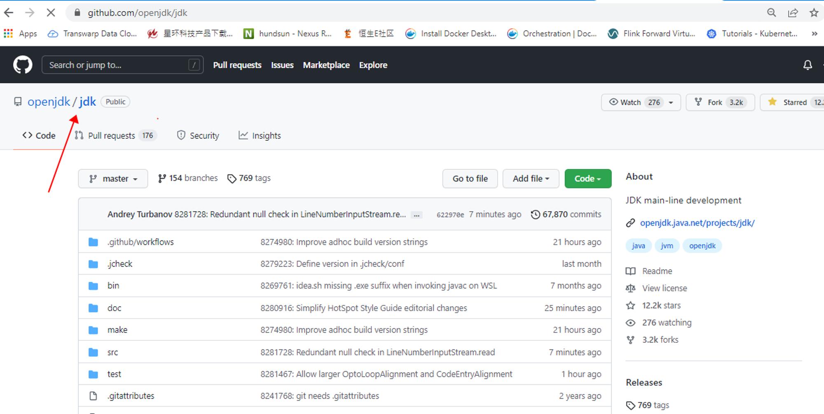Viewport: 824px width, 414px height.
Task: Open the notifications bell
Action: (x=808, y=65)
